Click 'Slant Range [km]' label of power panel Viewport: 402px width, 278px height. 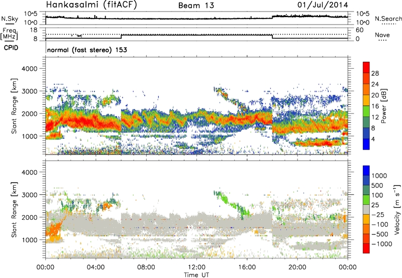pyautogui.click(x=14, y=106)
